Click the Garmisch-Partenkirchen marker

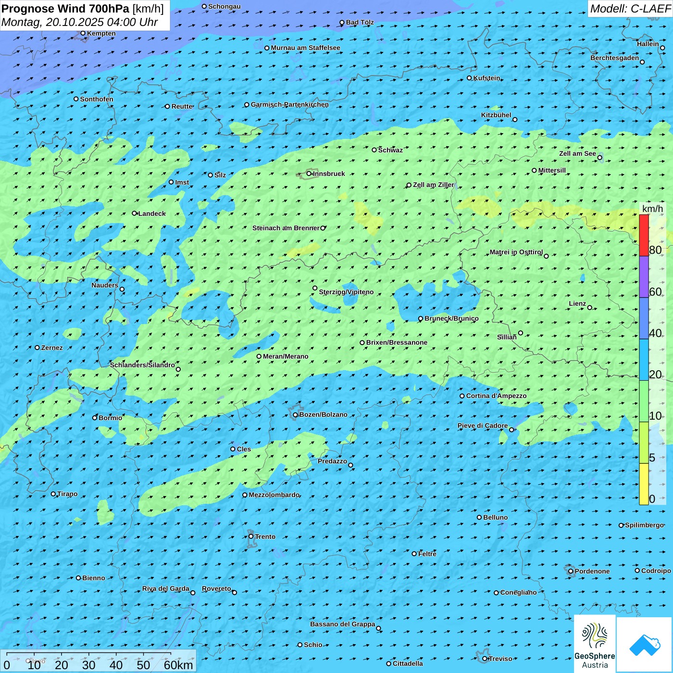point(247,105)
